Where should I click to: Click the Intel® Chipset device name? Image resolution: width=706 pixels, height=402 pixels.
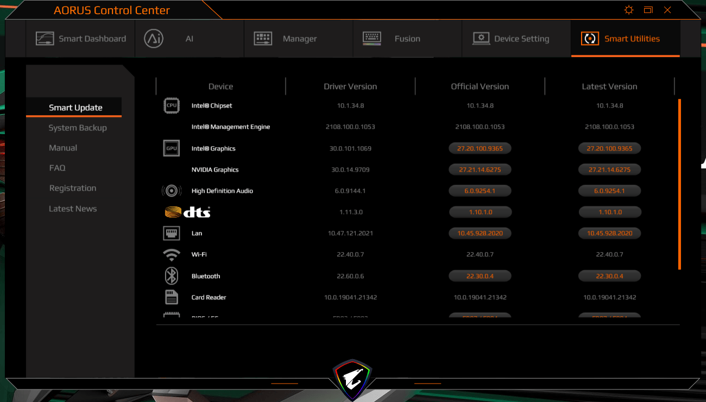tap(212, 105)
